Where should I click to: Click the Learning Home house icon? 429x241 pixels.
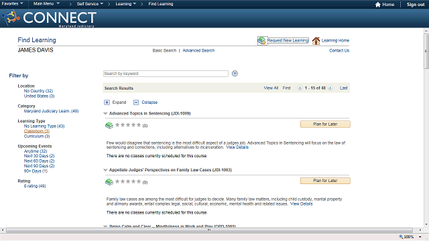[316, 41]
